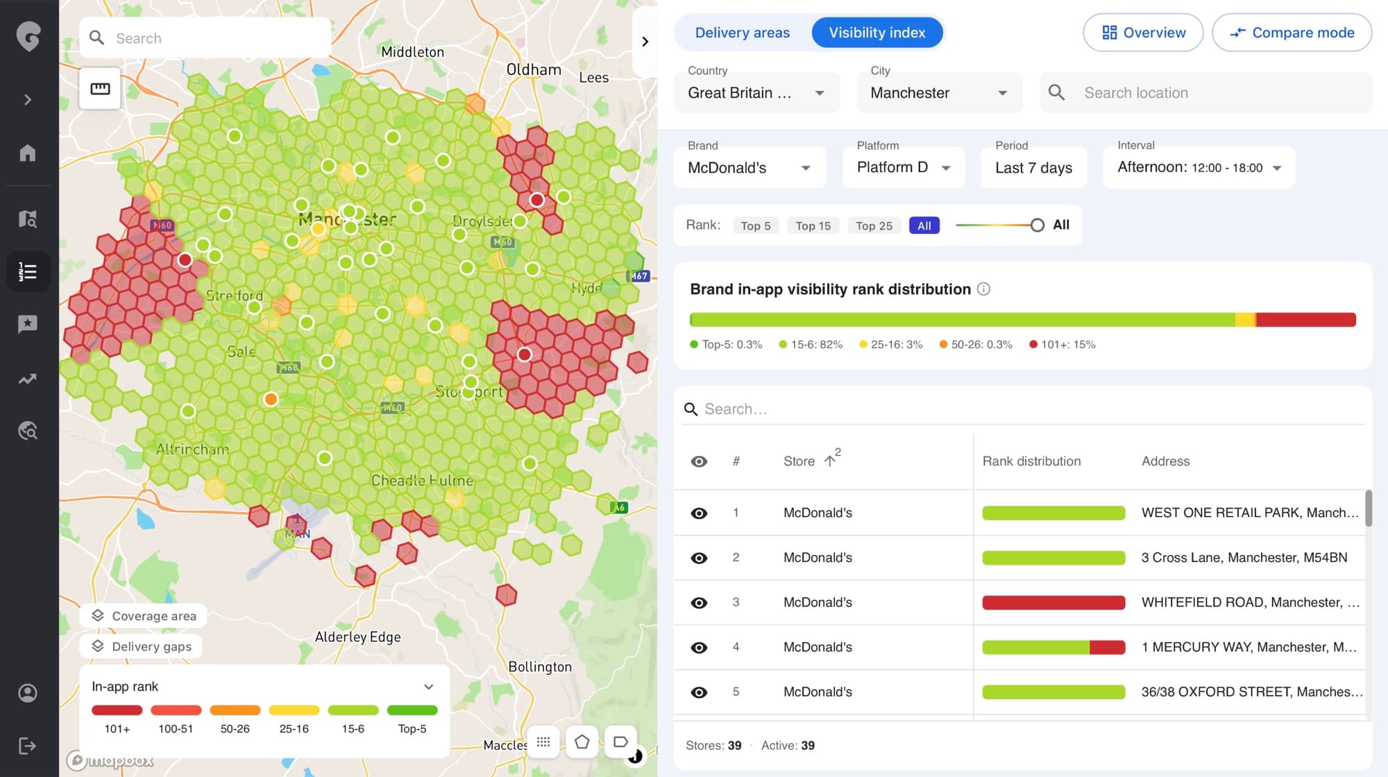
Task: Click the 101+ red legend swatch
Action: pos(117,710)
